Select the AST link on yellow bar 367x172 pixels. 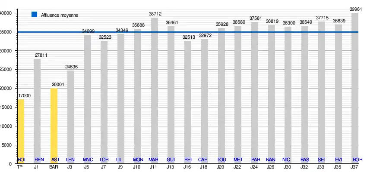56,160
